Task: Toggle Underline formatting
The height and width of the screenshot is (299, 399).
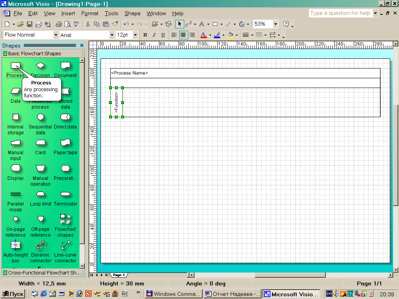Action: click(x=163, y=35)
